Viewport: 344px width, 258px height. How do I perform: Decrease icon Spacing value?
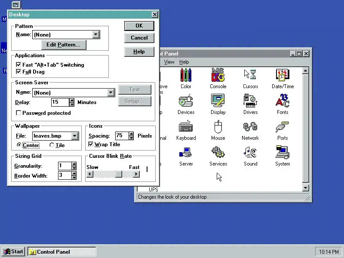(x=131, y=138)
